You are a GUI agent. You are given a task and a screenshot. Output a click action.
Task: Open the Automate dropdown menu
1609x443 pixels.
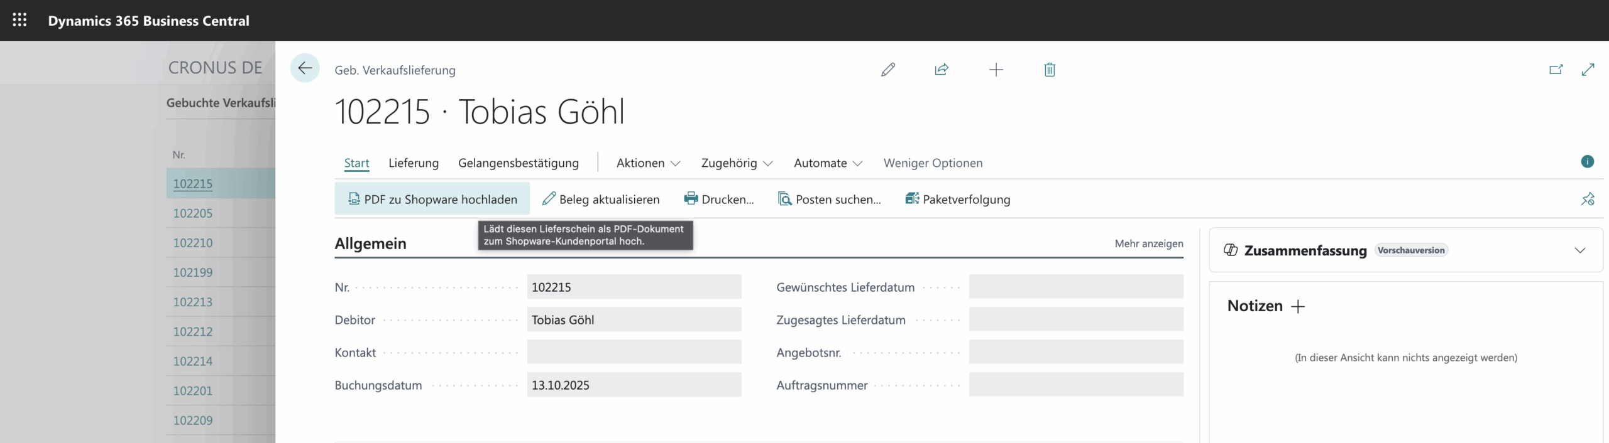(x=828, y=163)
